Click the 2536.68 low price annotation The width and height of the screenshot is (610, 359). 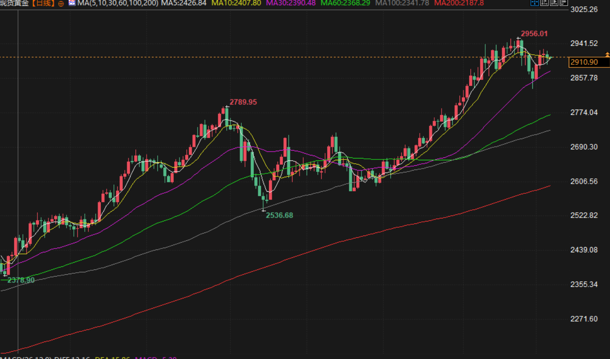click(x=280, y=215)
